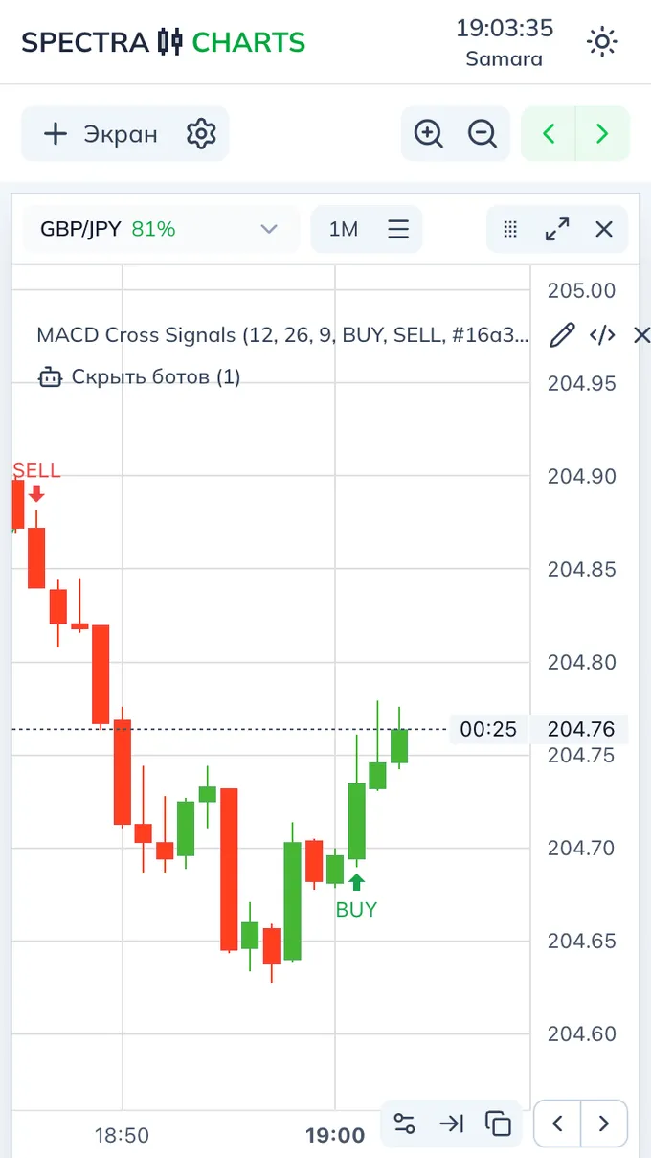Zoom out with the magnifier minus icon
The height and width of the screenshot is (1158, 651).
coord(483,134)
